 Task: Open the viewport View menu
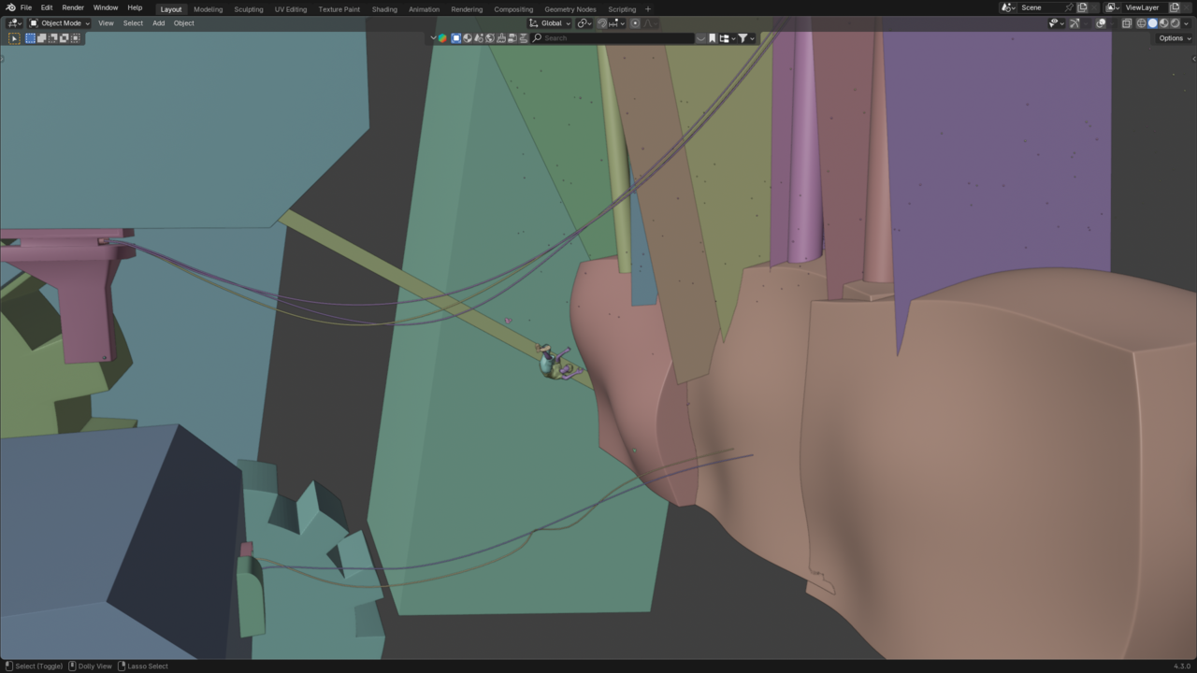[x=107, y=23]
